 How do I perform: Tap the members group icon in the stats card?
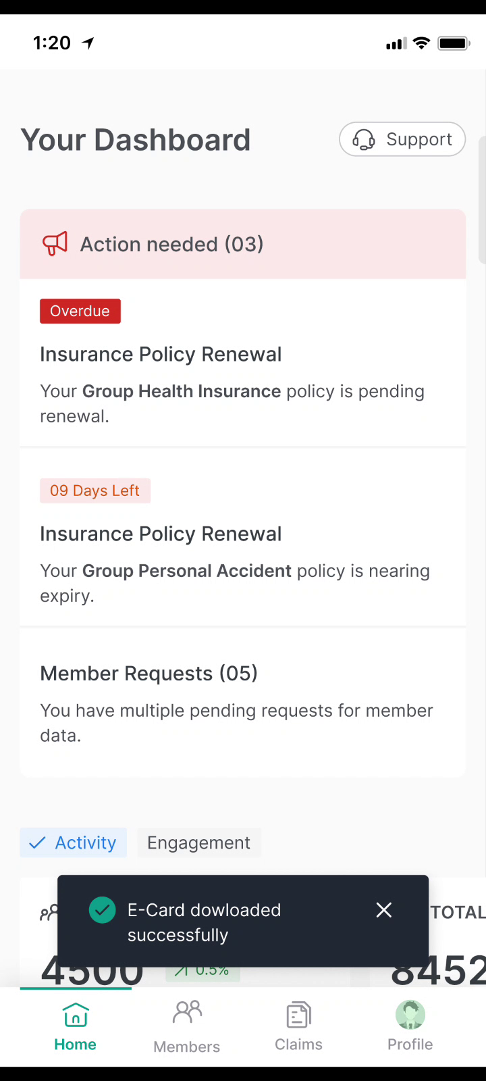pos(49,913)
